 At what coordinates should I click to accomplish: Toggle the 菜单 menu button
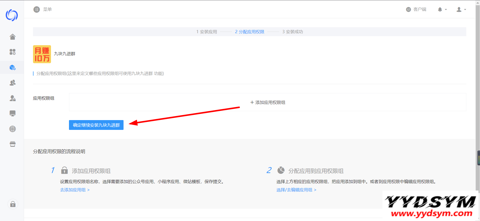(x=42, y=9)
